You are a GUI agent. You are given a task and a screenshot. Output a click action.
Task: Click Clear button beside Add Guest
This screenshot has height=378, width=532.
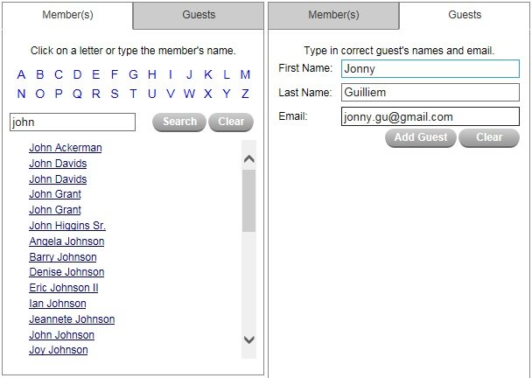click(x=488, y=137)
